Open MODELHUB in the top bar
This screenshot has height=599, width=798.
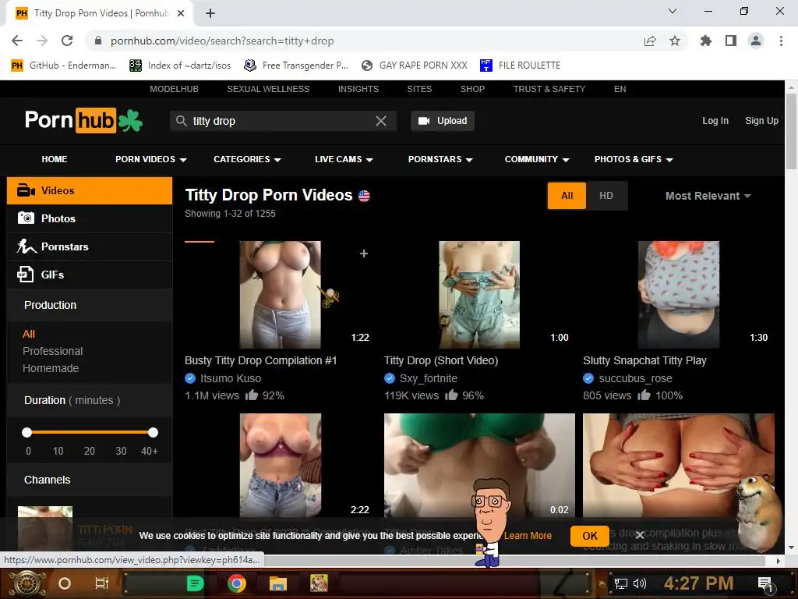(x=174, y=89)
